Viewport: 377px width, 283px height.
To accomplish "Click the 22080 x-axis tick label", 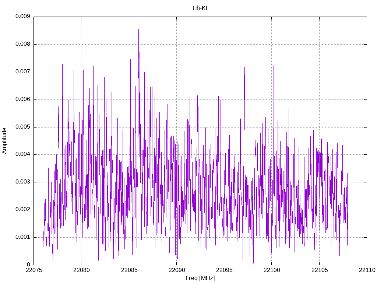I will tap(81, 270).
